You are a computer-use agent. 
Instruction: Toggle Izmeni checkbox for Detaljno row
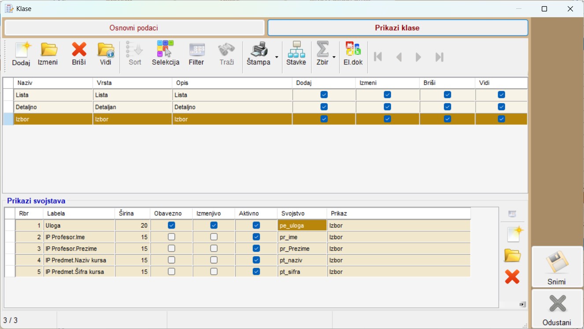pos(388,107)
